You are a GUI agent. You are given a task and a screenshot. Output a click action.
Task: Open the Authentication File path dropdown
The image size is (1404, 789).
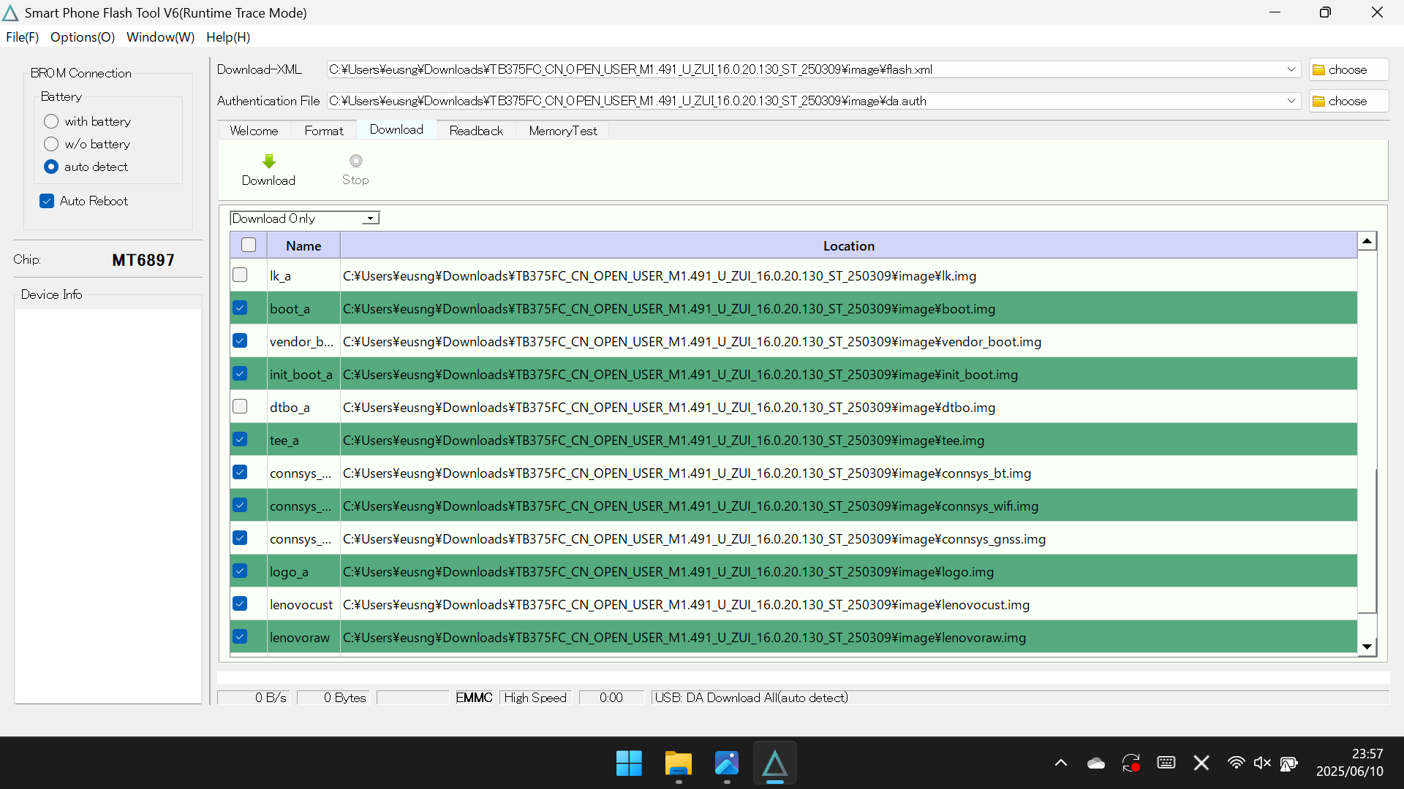(1291, 101)
